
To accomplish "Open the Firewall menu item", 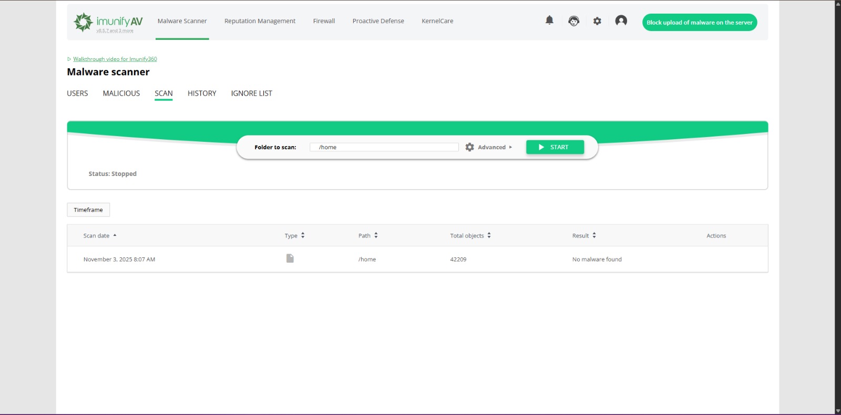I will [324, 21].
